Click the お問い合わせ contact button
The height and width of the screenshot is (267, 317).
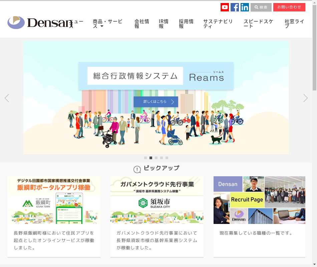[289, 7]
